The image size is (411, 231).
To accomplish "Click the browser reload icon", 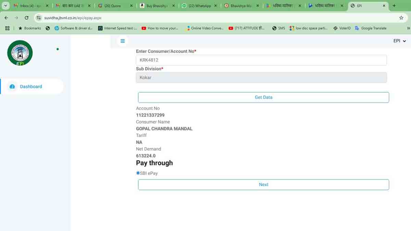I will pyautogui.click(x=27, y=18).
